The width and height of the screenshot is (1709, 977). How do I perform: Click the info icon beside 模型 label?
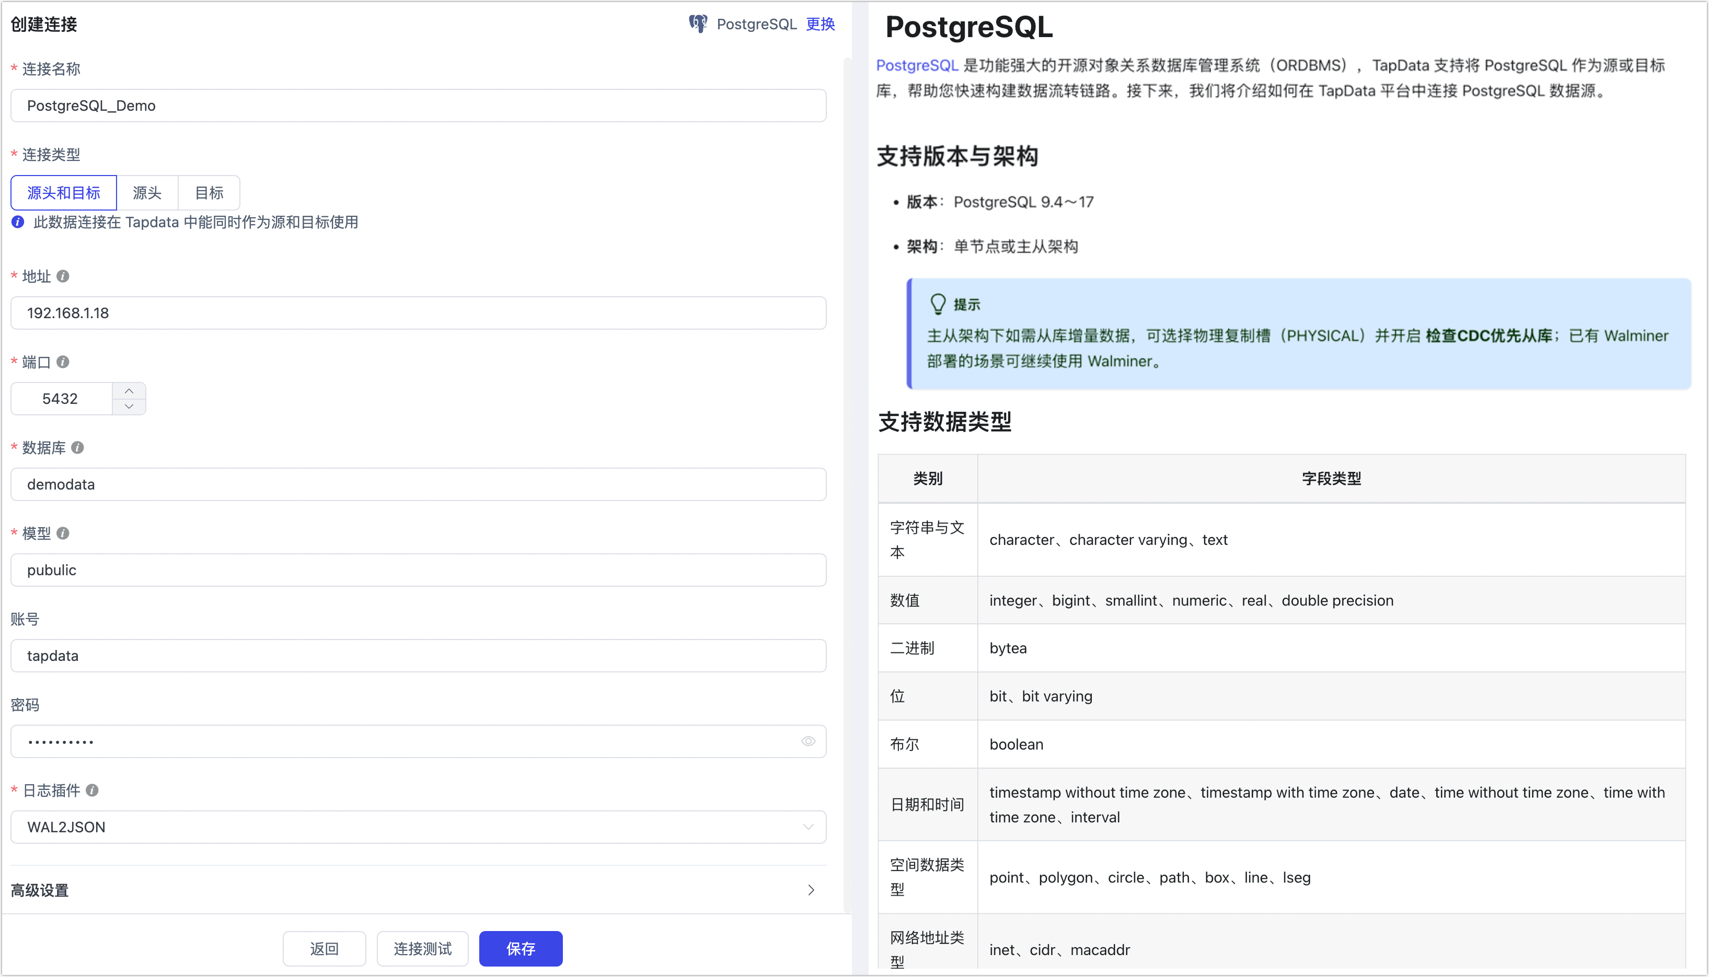pos(63,533)
